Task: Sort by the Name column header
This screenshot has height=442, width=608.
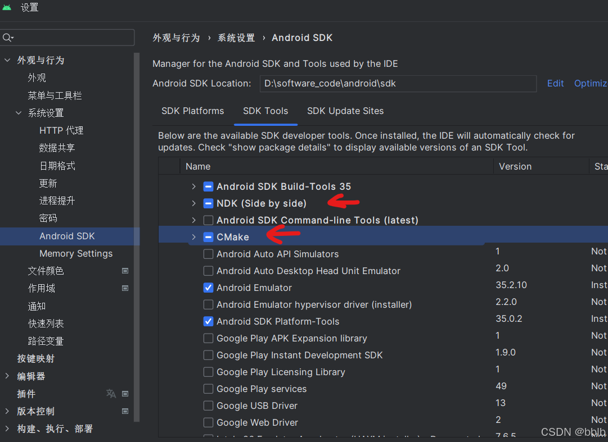Action: 336,166
